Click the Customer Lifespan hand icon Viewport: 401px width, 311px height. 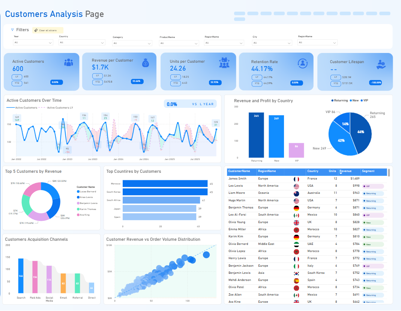(381, 65)
